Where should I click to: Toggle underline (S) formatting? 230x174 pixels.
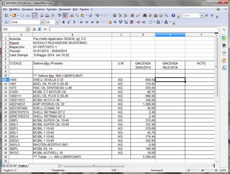pos(74,22)
